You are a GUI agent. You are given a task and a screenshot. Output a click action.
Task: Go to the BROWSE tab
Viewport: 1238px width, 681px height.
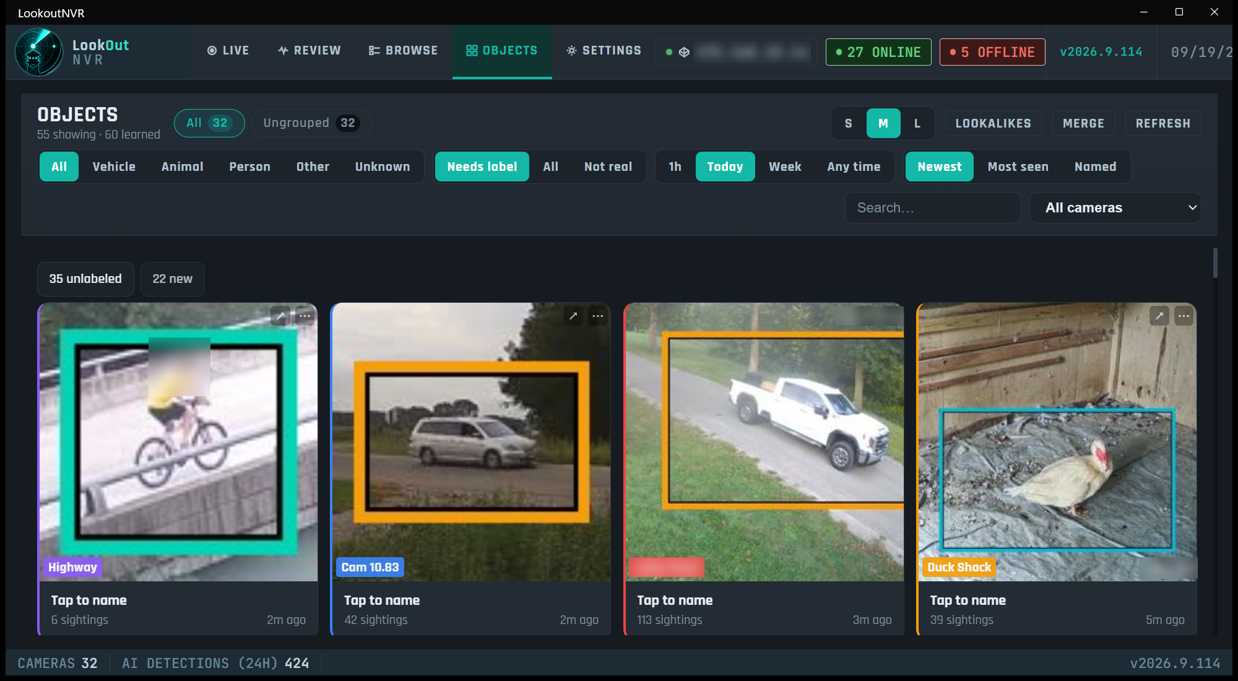(403, 51)
